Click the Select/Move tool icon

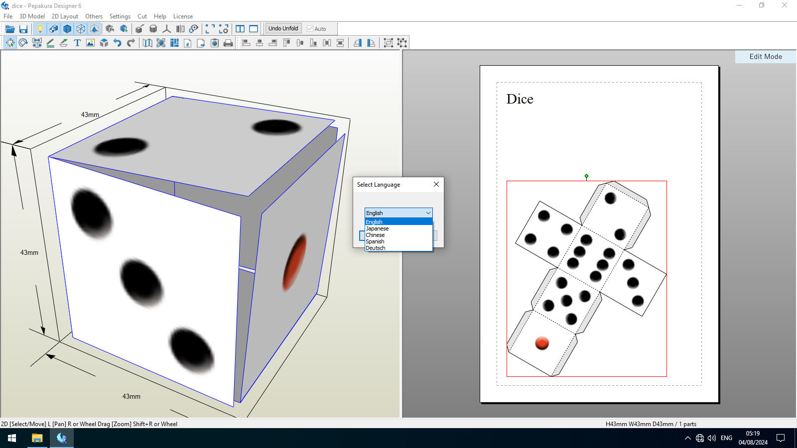[10, 43]
